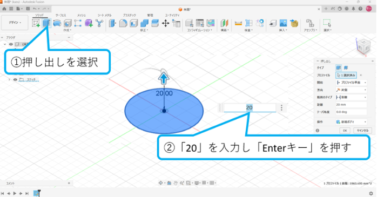Click the 距離 20 mm field
Viewport: 377px width, 197px height.
(351, 105)
